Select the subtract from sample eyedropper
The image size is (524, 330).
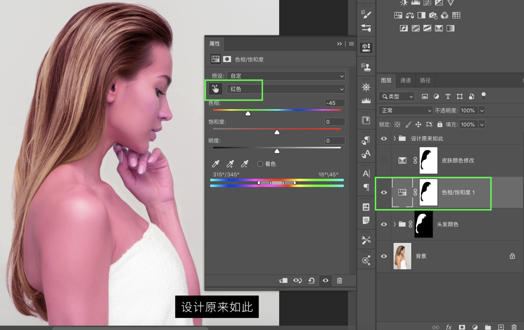click(x=244, y=164)
